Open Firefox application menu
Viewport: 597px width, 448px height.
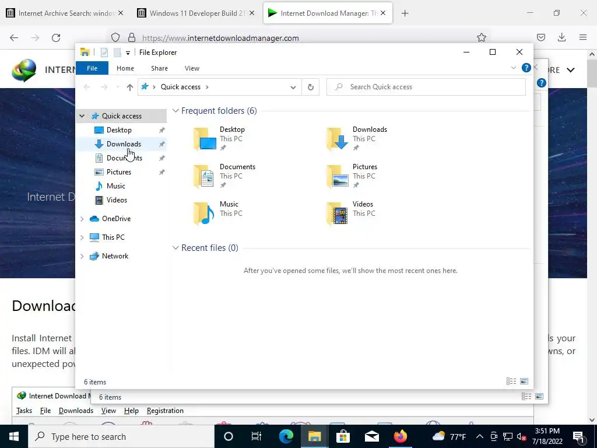(x=583, y=37)
